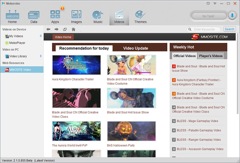The image size is (240, 163).
Task: Open the feedback chat icon in title bar
Action: click(208, 3)
